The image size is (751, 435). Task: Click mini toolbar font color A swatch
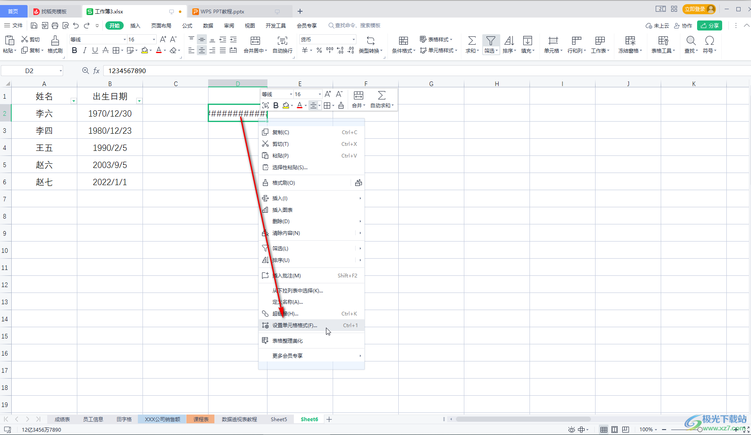coord(300,105)
